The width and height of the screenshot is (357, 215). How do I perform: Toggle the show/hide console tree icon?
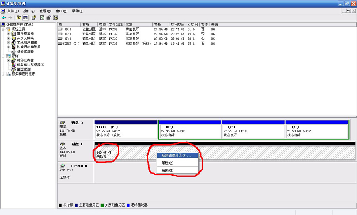[x=25, y=18]
